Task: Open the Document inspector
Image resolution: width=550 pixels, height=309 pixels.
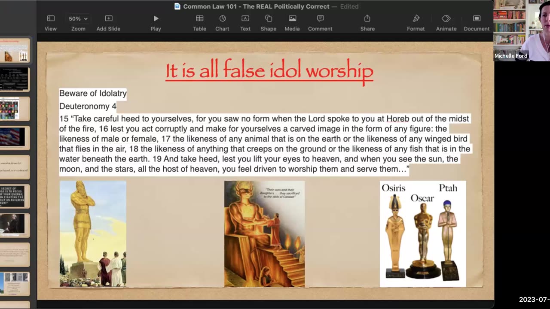Action: 477,23
